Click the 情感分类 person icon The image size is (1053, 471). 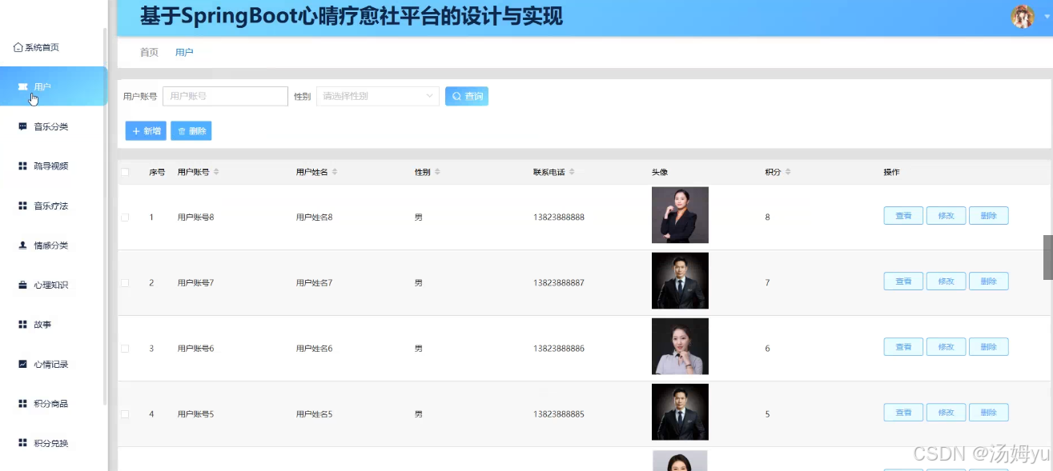(x=22, y=245)
